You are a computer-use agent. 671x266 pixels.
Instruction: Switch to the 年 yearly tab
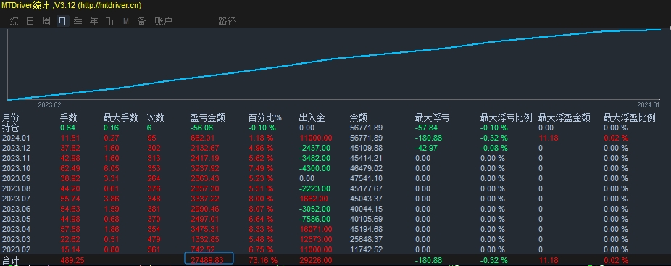(93, 22)
